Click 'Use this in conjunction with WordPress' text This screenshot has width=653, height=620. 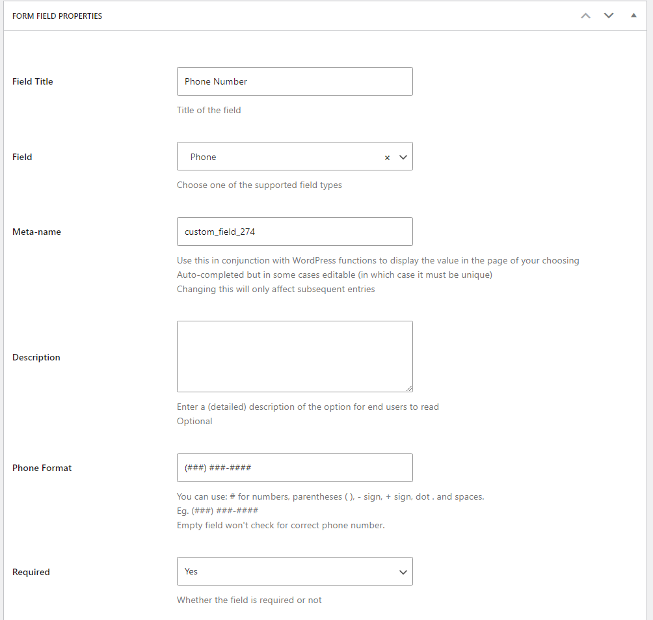(378, 260)
